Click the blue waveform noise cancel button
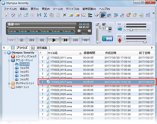 [107, 39]
